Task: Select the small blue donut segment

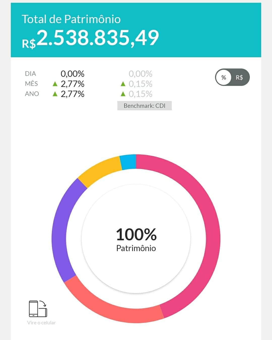Action: tap(128, 162)
